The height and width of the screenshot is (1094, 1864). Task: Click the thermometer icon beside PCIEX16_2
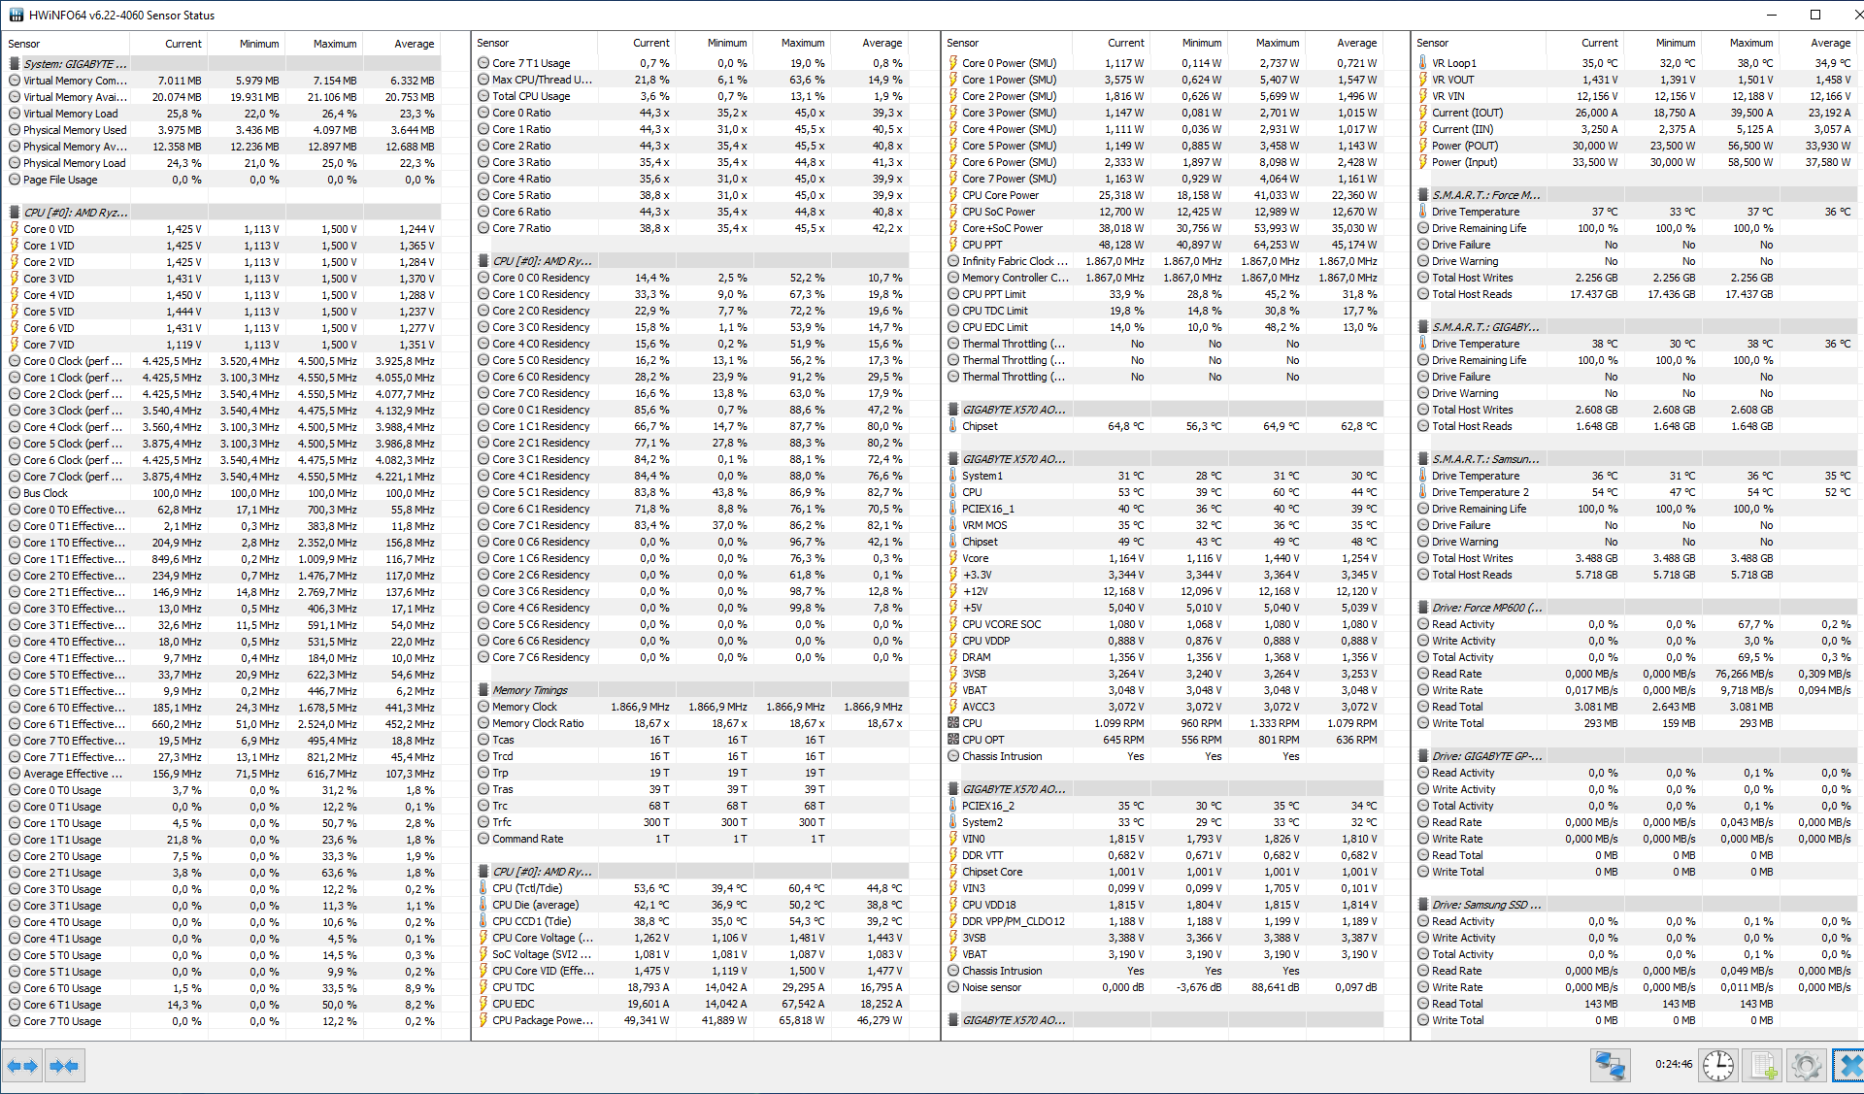953,806
